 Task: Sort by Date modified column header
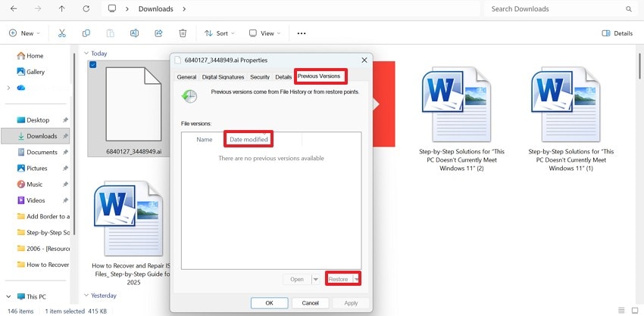tap(249, 140)
